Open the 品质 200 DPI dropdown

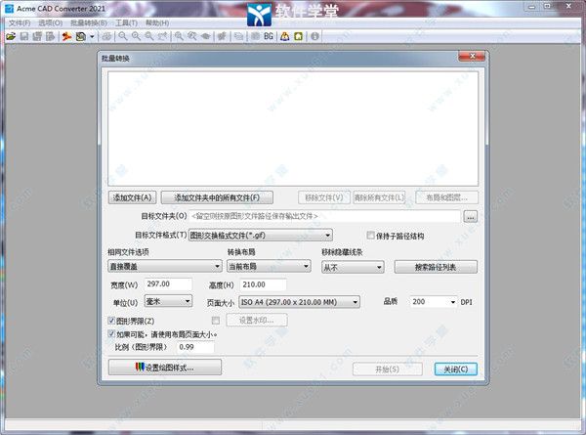point(434,302)
